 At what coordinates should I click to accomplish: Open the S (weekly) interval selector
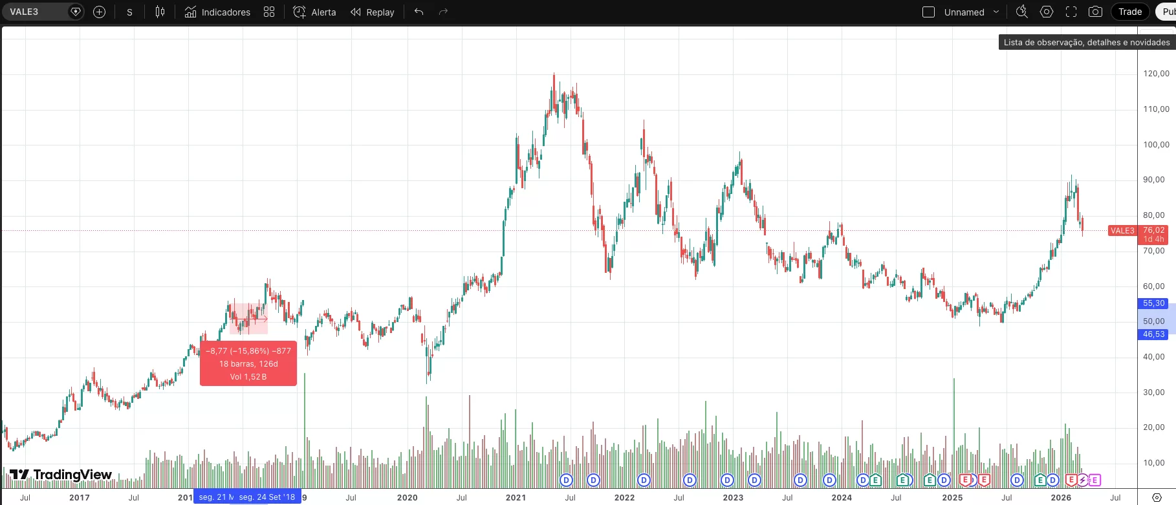click(129, 12)
